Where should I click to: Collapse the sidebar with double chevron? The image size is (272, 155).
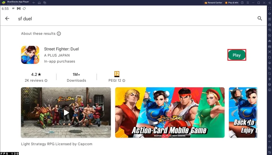pos(270,3)
